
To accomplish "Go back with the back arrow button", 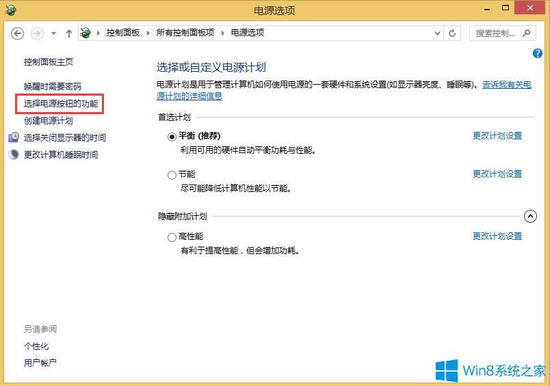I will pyautogui.click(x=17, y=33).
